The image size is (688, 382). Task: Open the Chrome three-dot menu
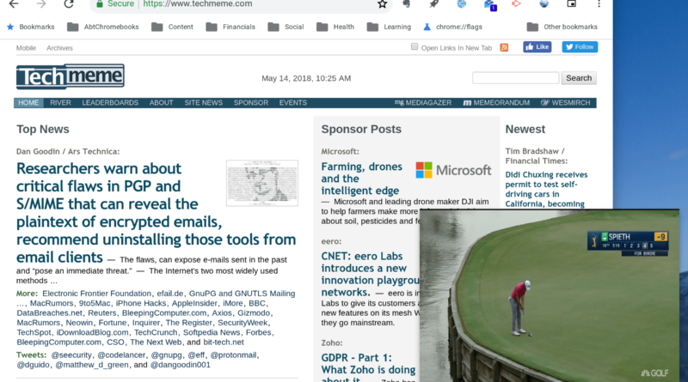599,4
